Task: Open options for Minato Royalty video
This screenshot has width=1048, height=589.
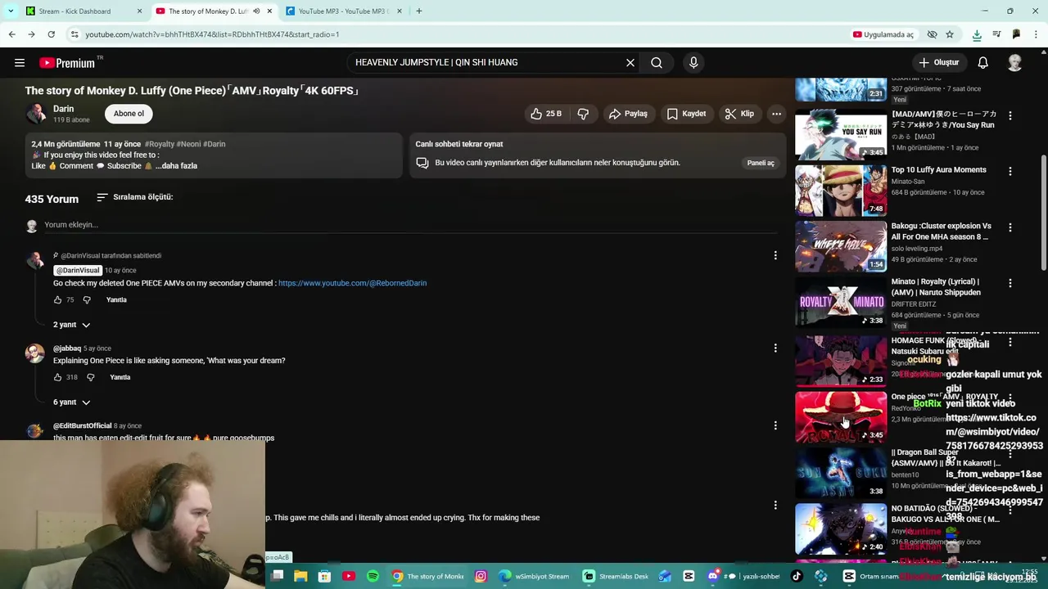Action: tap(1010, 283)
